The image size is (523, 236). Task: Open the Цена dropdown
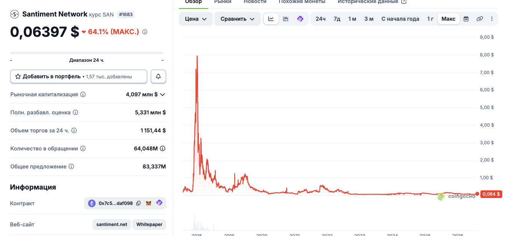click(196, 19)
